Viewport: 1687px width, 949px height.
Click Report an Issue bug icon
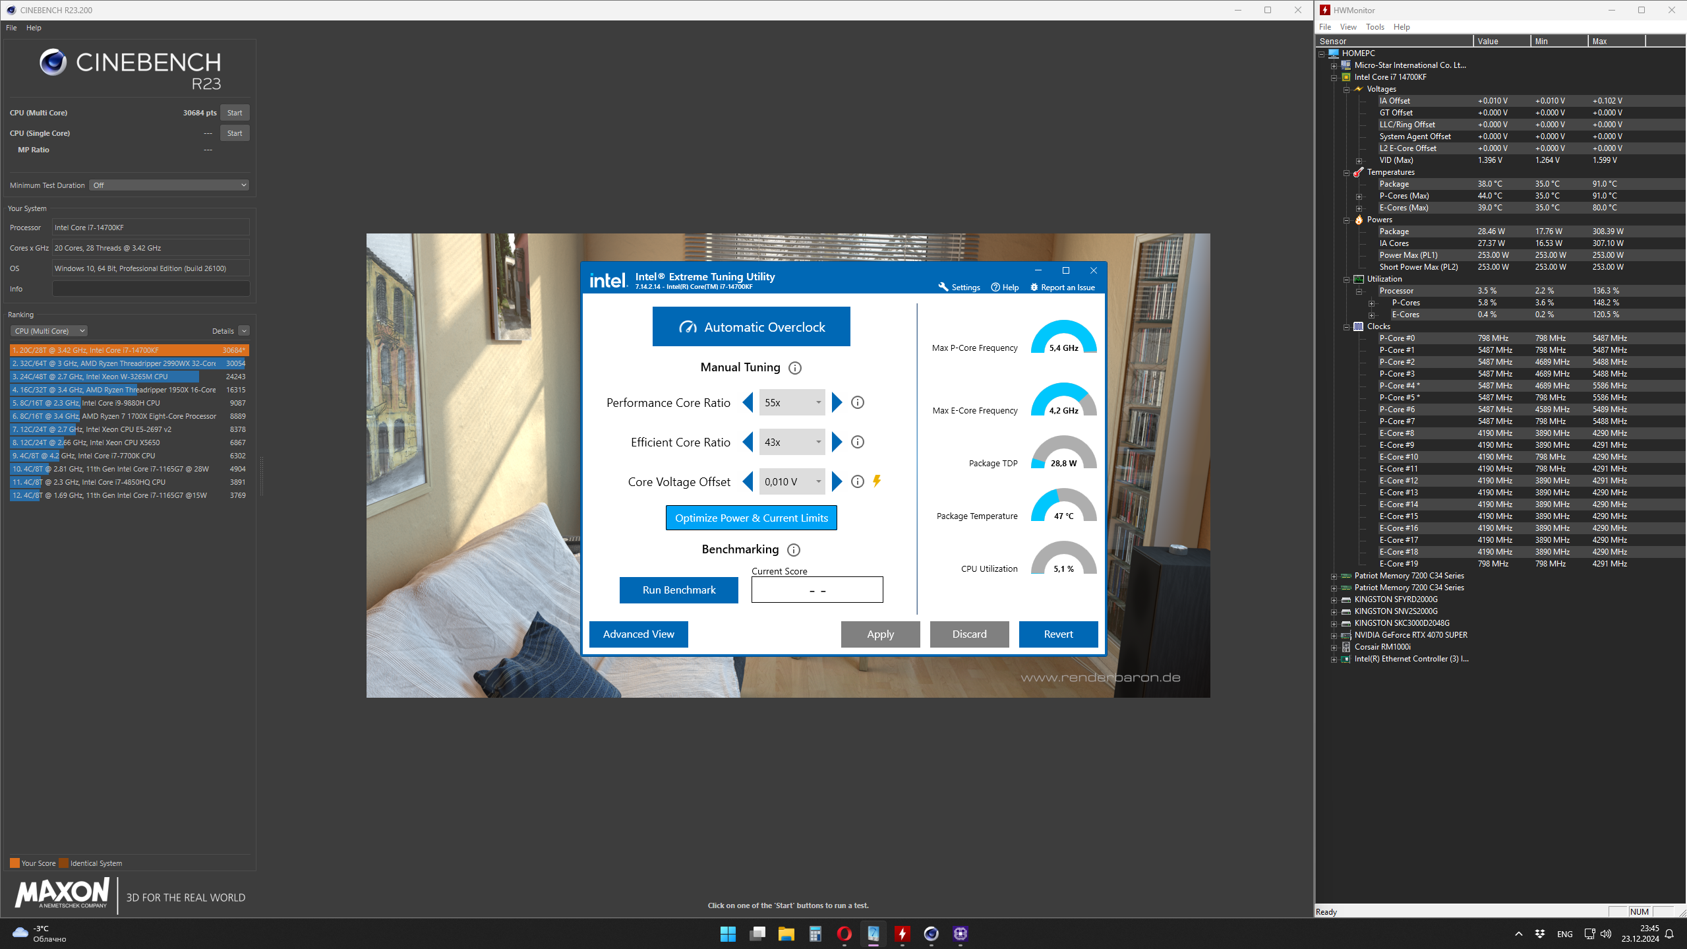1034,287
